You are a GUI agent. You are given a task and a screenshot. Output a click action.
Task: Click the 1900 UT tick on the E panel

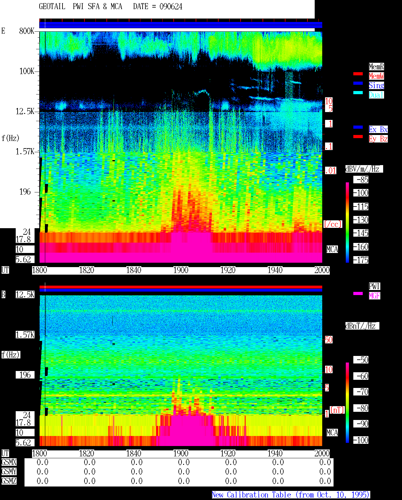(181, 270)
